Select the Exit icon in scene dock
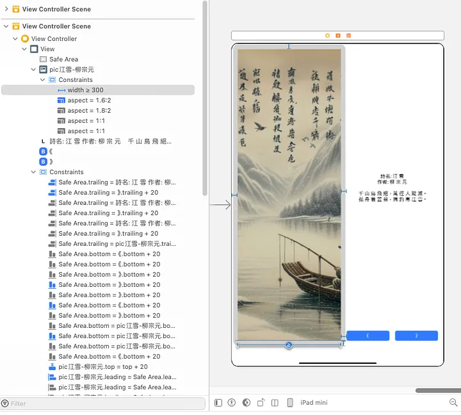Image resolution: width=461 pixels, height=415 pixels. coord(348,36)
